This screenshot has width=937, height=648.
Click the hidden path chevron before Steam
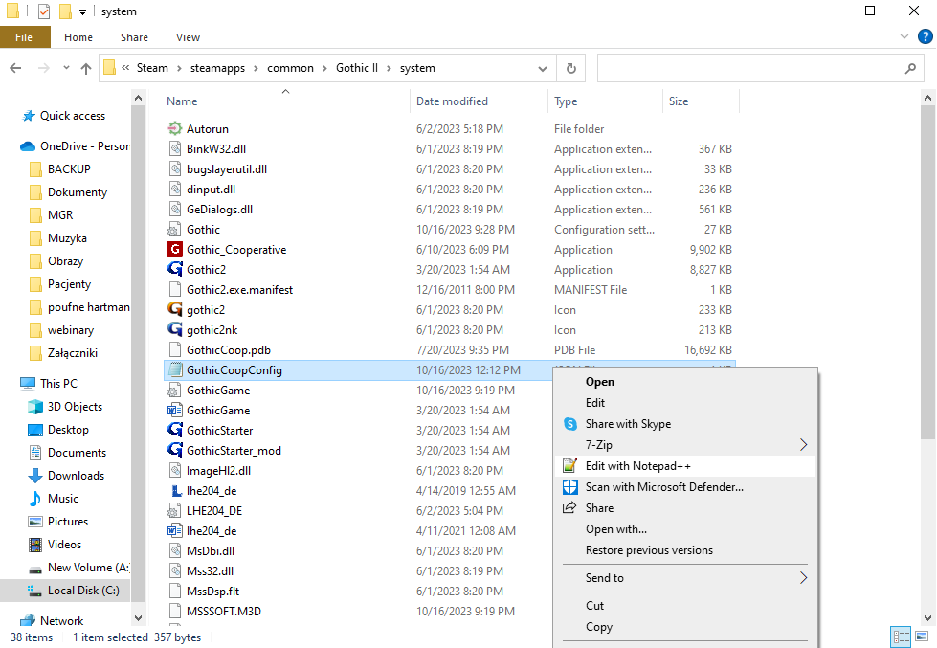click(125, 68)
